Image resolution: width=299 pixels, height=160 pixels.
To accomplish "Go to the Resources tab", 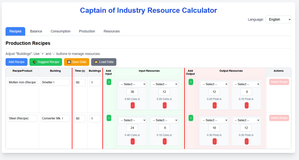I will 112,31.
